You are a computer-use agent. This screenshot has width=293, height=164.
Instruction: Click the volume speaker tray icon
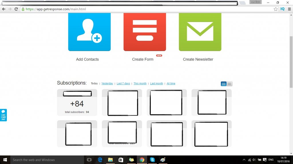tap(254, 160)
